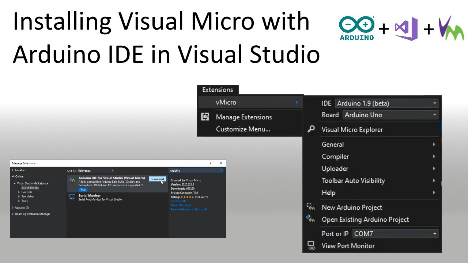The width and height of the screenshot is (468, 263).
Task: Expand the Installed node in Manage Extensions
Action: 13,170
